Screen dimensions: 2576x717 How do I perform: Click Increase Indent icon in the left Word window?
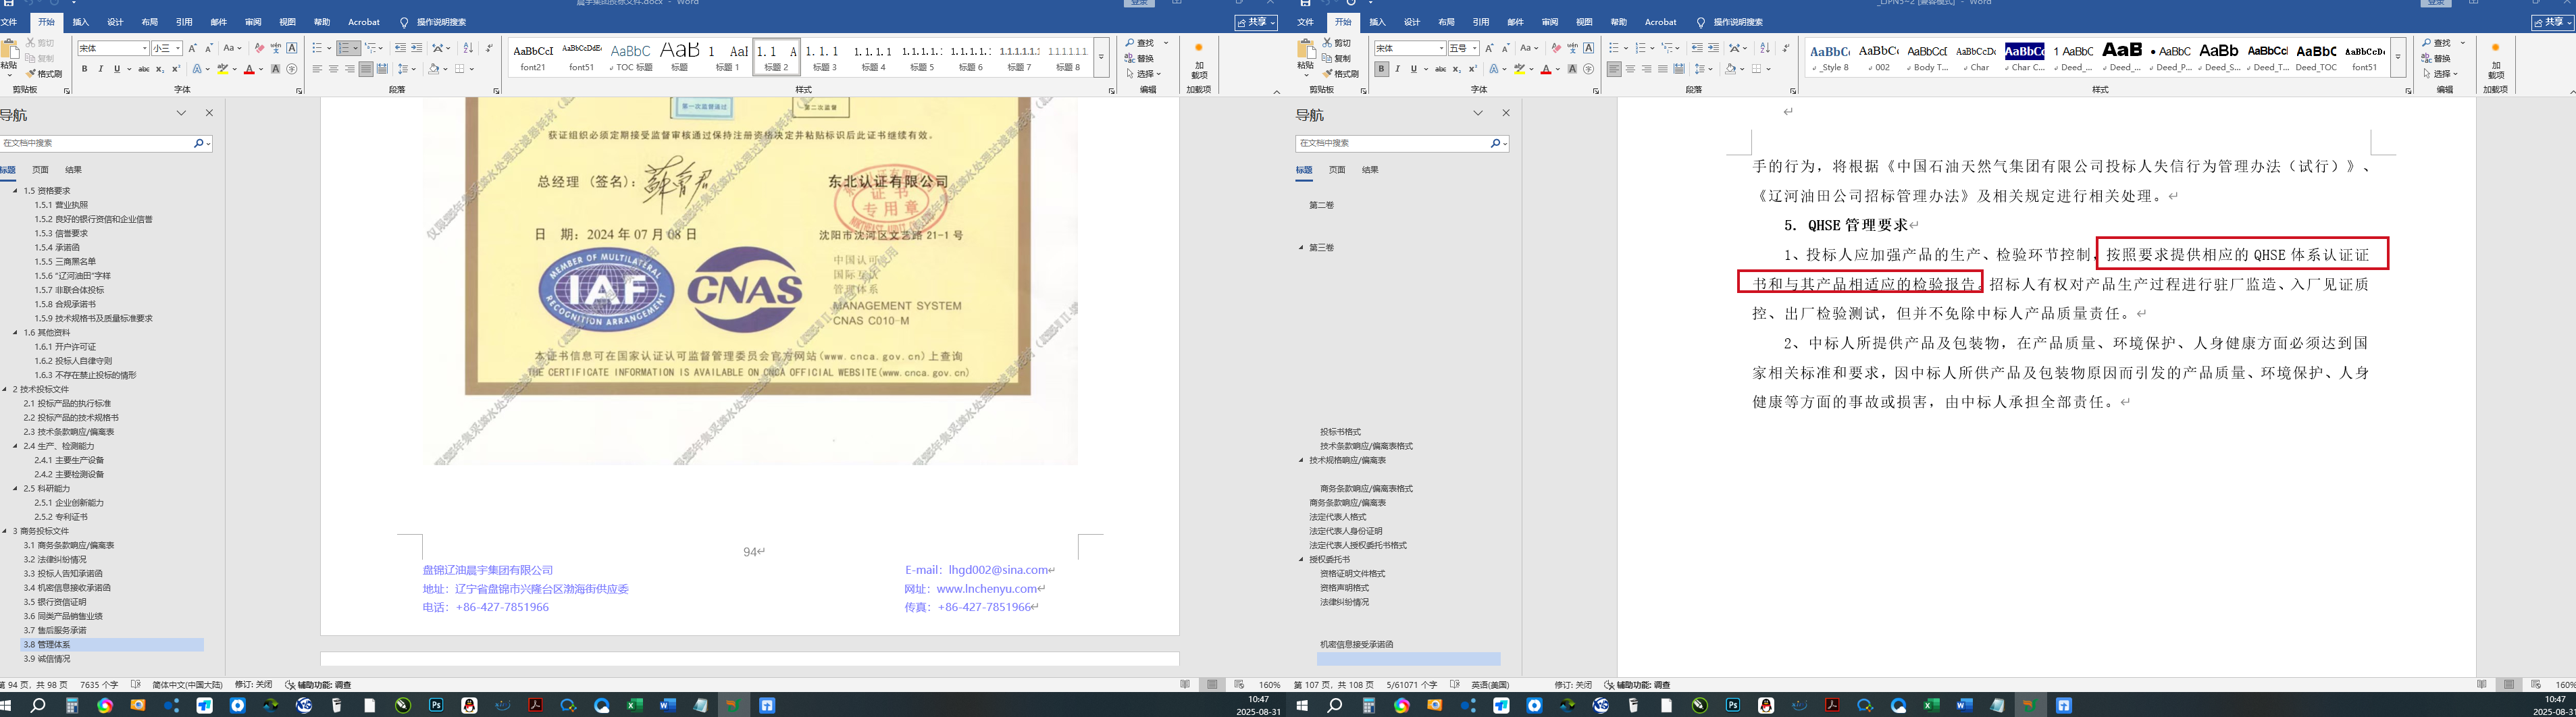pos(417,48)
